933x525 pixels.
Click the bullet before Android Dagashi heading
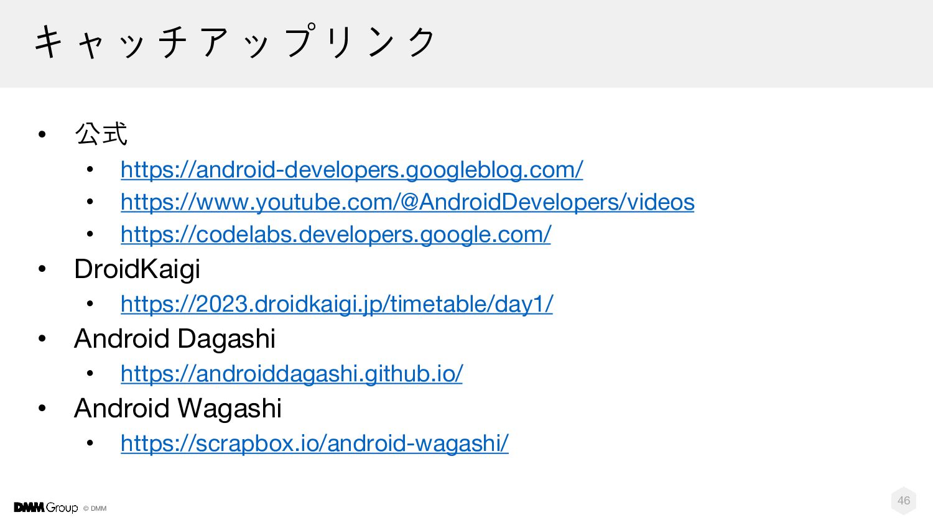(42, 339)
